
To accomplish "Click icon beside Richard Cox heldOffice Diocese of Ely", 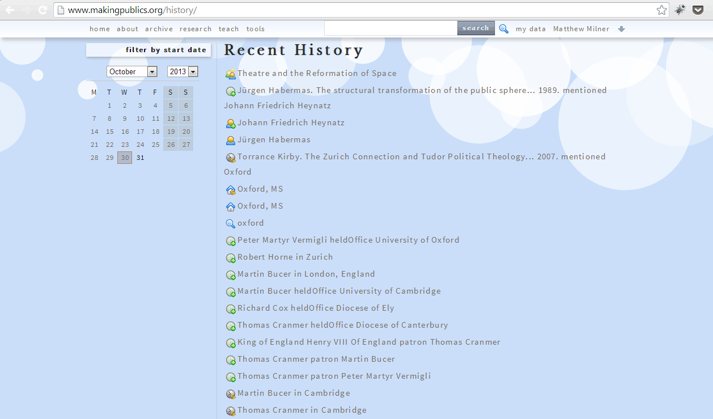I will click(231, 309).
